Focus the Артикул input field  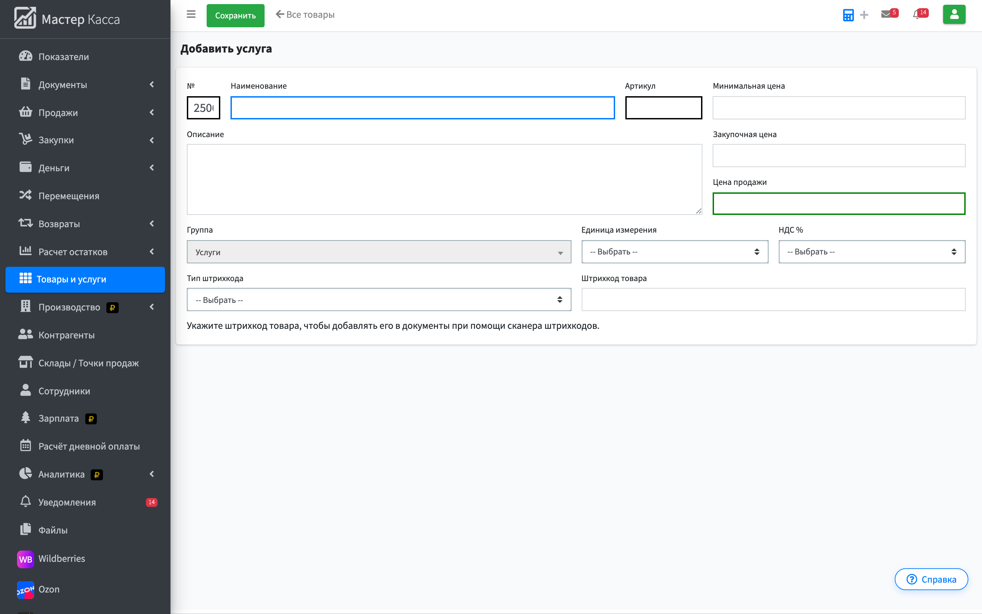tap(664, 107)
